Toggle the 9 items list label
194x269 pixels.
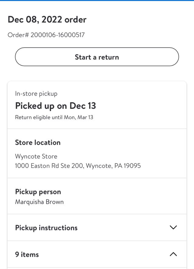[27, 254]
